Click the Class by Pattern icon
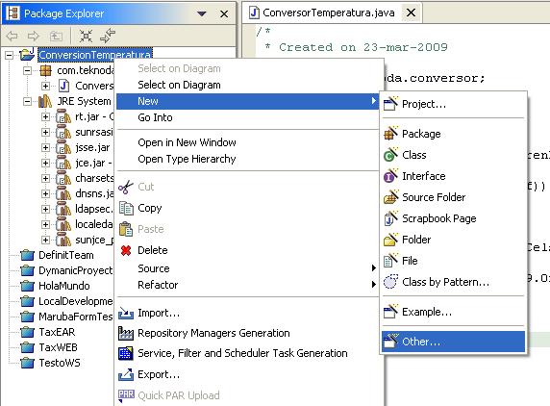The height and width of the screenshot is (406, 550). [x=390, y=282]
